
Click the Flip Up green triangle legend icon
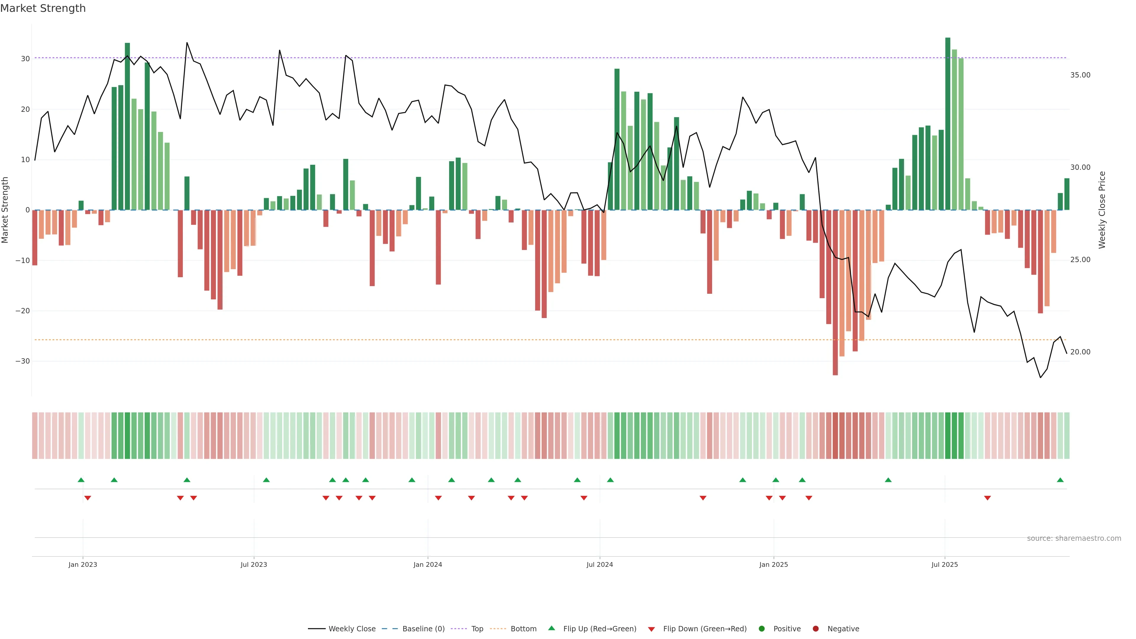551,628
